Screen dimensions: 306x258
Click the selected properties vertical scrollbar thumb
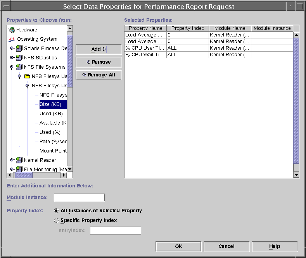[x=296, y=101]
